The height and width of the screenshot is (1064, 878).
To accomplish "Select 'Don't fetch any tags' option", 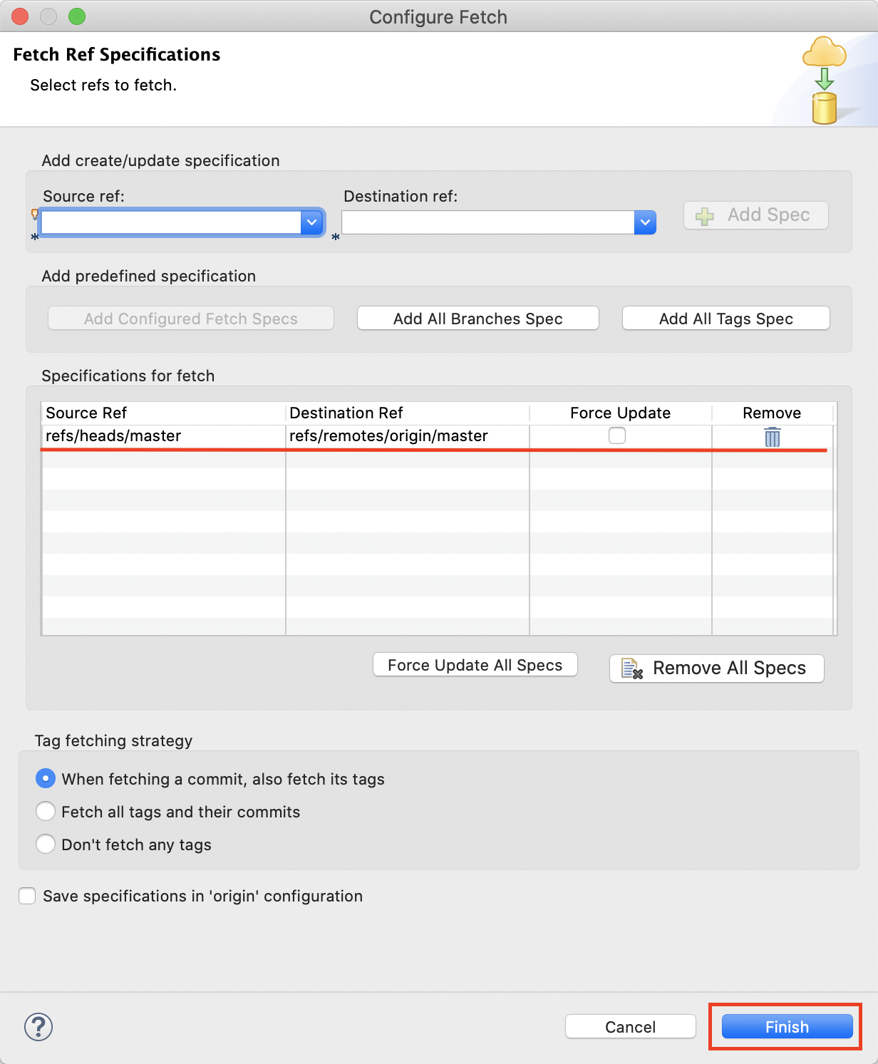I will 46,845.
